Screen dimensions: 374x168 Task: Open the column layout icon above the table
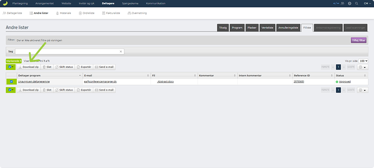[x=363, y=67]
